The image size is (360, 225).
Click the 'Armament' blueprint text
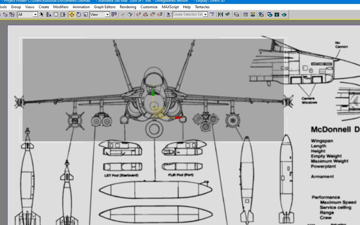coord(322,176)
